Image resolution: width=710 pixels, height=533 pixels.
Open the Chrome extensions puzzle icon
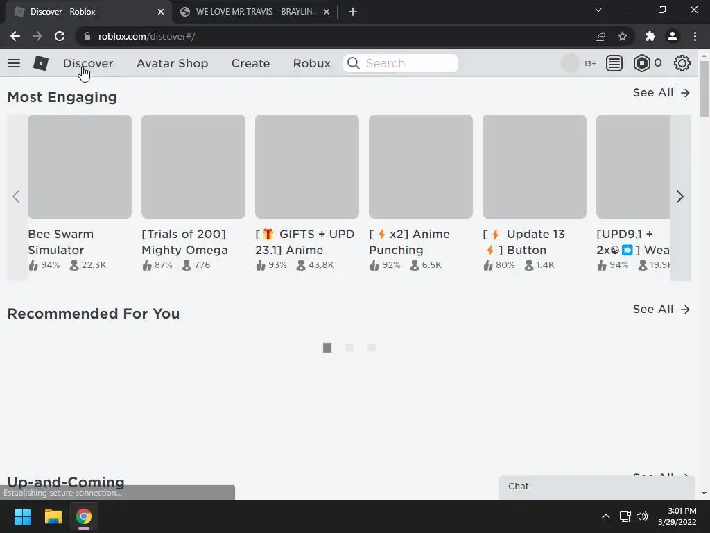tap(650, 36)
